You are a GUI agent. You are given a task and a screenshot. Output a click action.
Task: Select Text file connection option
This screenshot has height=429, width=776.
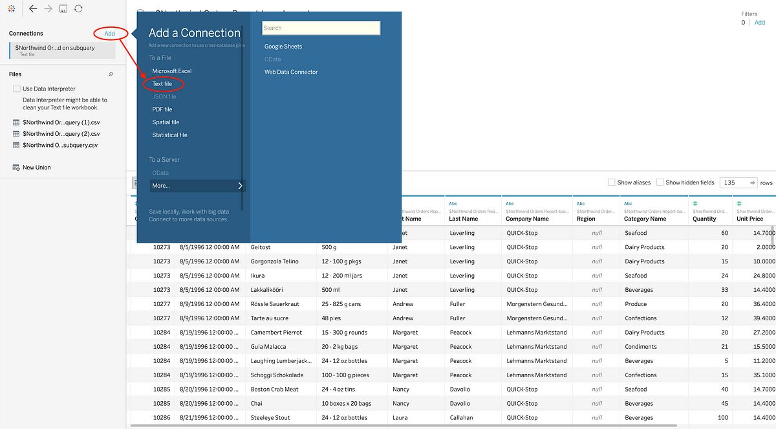click(x=162, y=84)
